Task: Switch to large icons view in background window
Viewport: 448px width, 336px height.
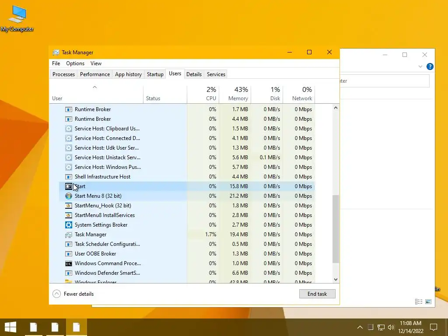Action: click(428, 302)
